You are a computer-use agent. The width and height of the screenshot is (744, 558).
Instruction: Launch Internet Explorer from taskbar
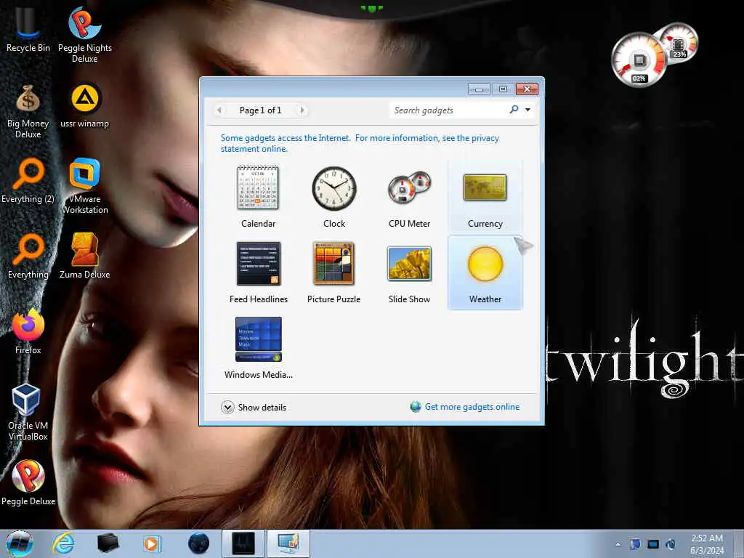63,543
